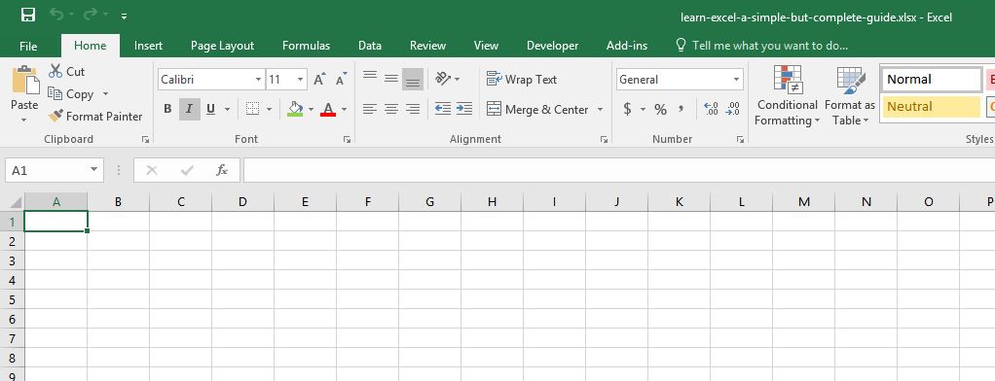Click the Name Box showing A1
Screen dimensions: 995x381
coord(54,170)
